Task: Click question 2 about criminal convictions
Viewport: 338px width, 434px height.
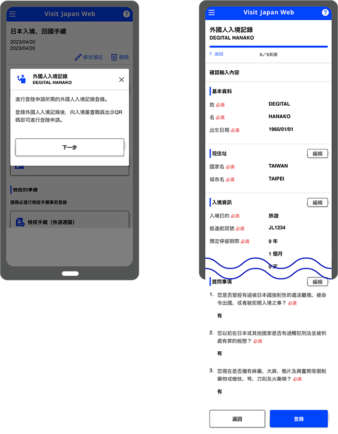Action: click(271, 337)
